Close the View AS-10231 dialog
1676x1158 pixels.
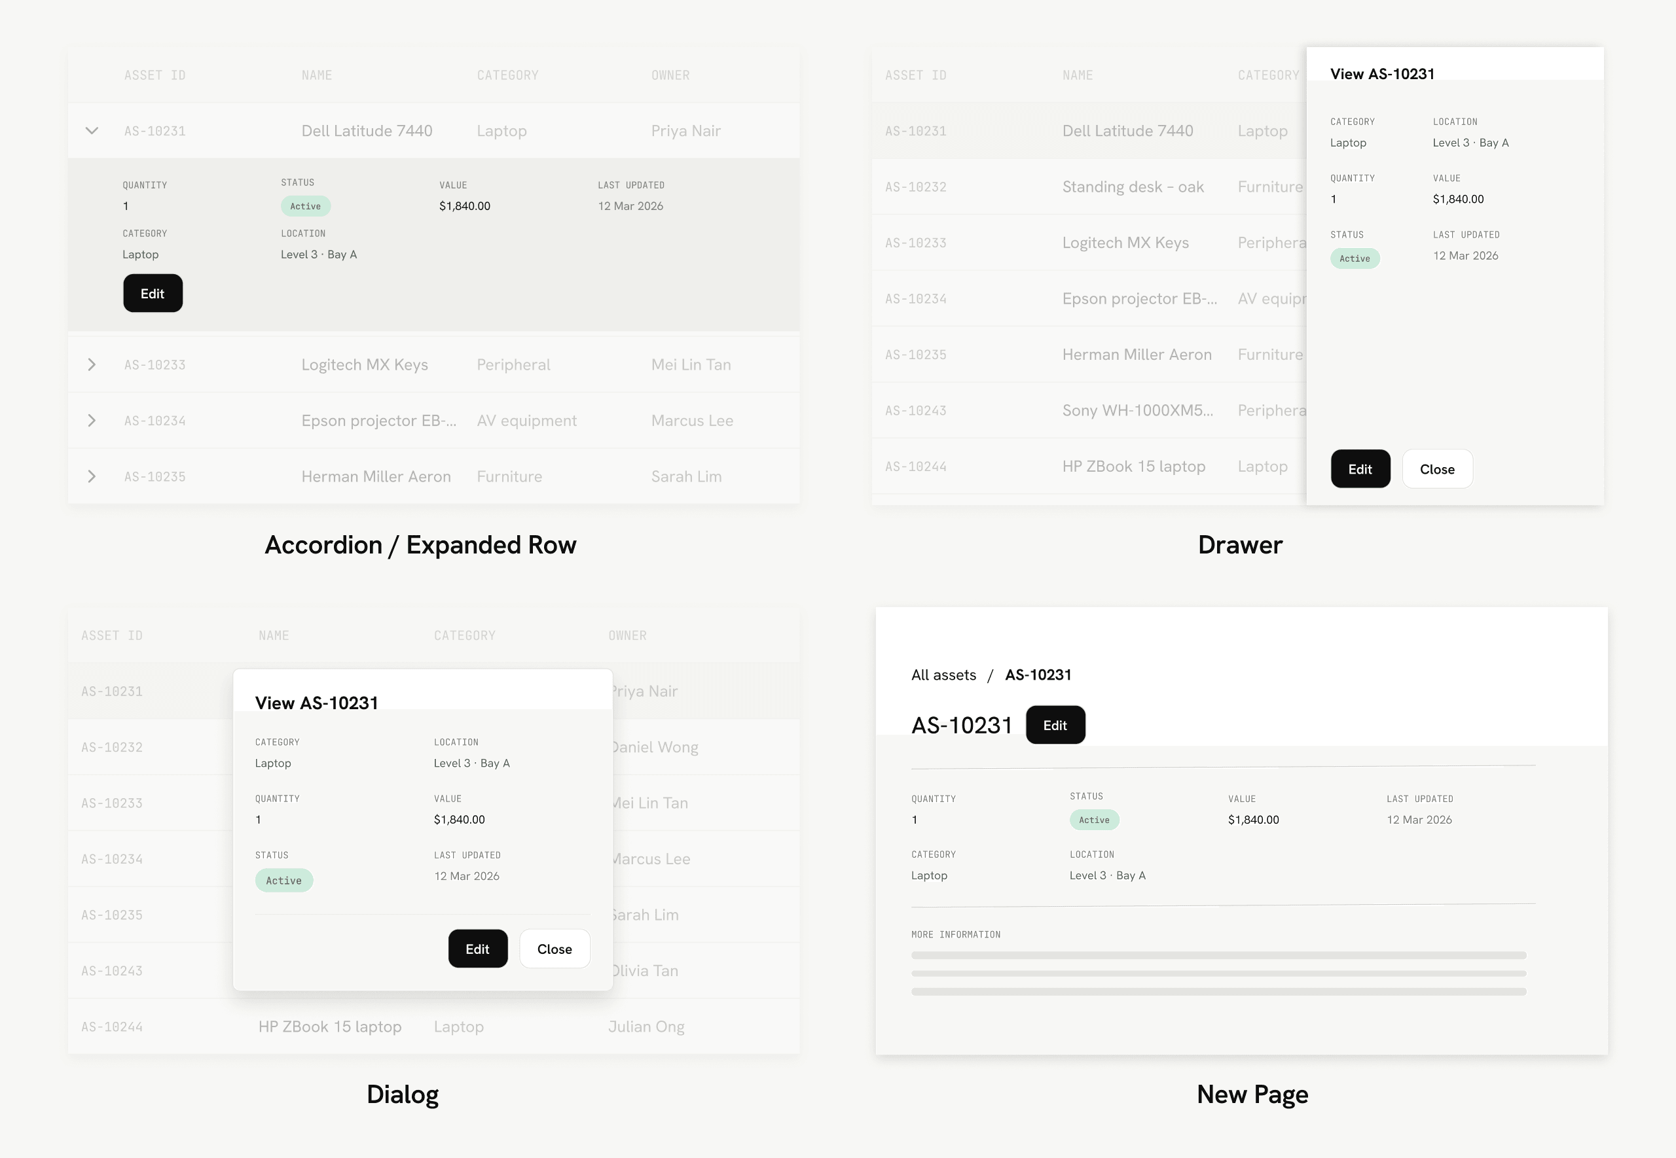[555, 948]
